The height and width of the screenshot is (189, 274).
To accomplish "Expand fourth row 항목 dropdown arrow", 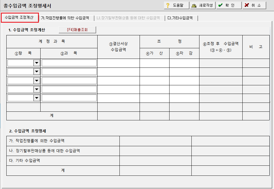I will click(37, 89).
